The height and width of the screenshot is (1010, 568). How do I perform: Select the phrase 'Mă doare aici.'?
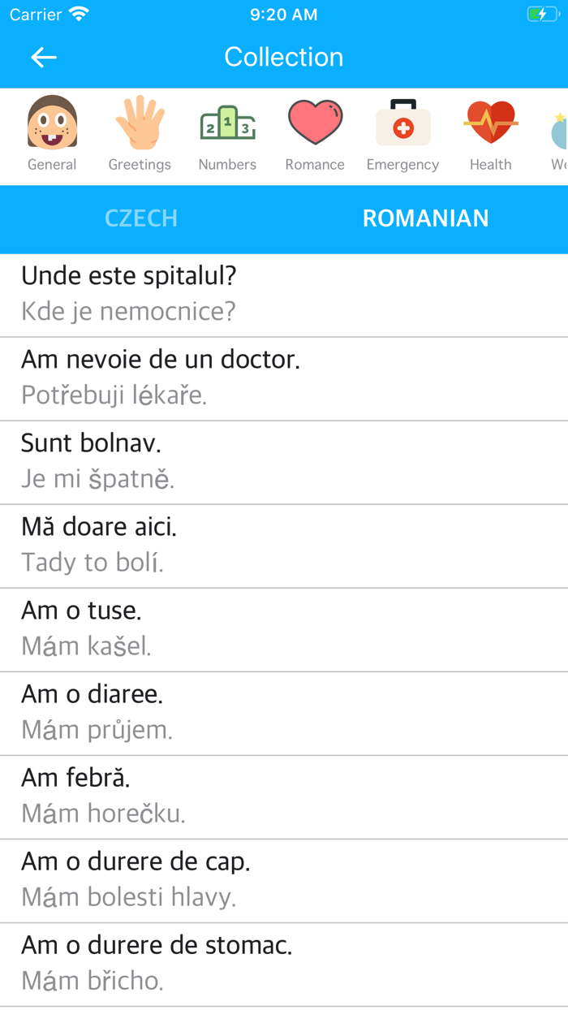(284, 544)
